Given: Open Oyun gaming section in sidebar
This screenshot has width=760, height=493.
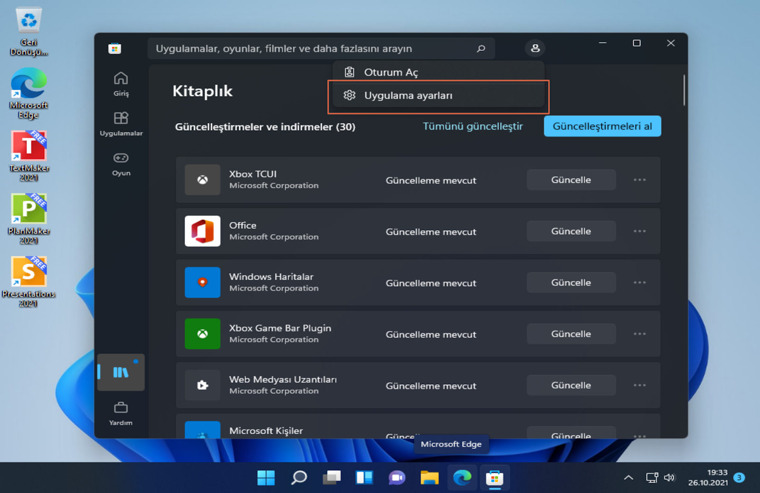Looking at the screenshot, I should 121,164.
